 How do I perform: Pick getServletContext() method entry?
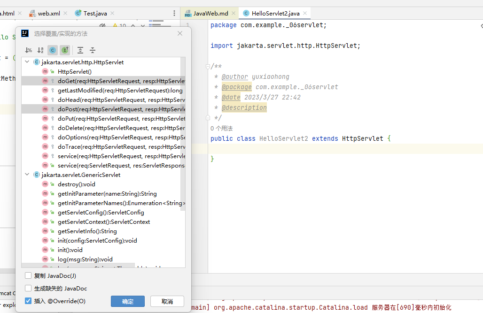pyautogui.click(x=103, y=222)
